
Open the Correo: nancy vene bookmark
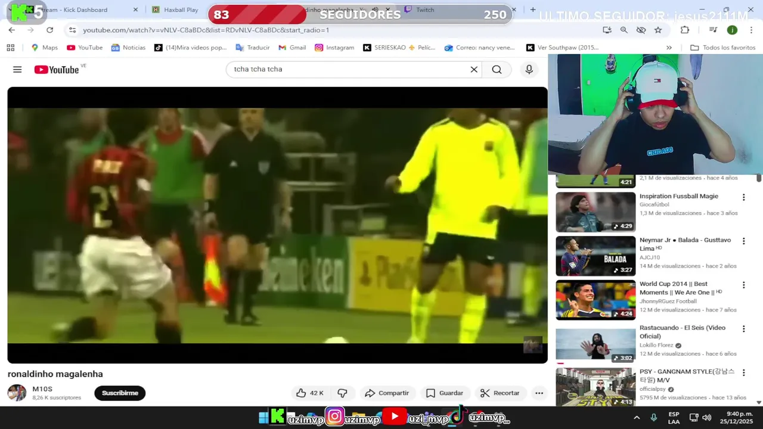coord(479,48)
